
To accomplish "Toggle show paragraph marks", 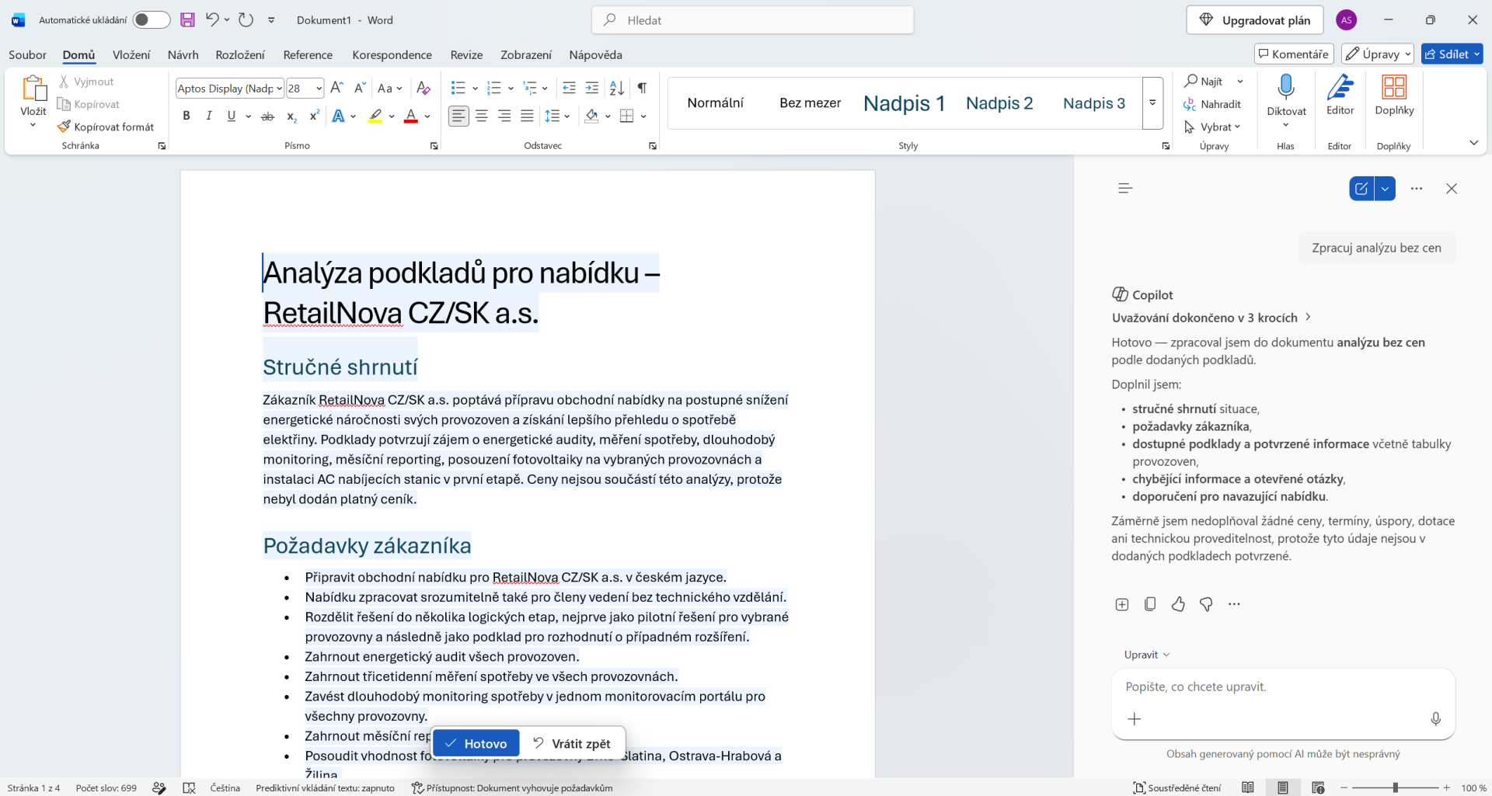I will coord(642,88).
